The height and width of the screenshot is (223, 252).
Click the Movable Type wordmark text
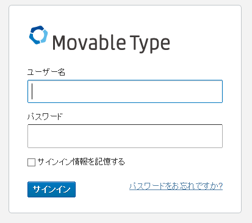tap(111, 44)
